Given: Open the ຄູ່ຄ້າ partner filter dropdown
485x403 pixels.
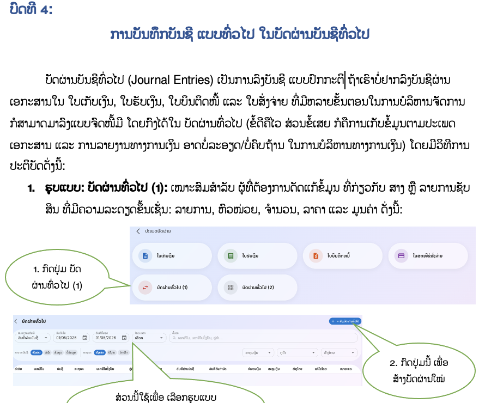Looking at the screenshot, I should pos(298,353).
